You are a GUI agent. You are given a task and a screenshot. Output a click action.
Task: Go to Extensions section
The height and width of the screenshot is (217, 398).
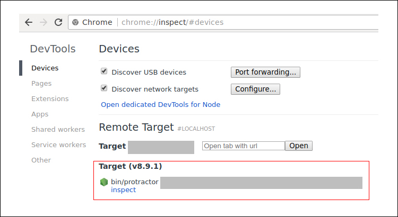(x=50, y=99)
